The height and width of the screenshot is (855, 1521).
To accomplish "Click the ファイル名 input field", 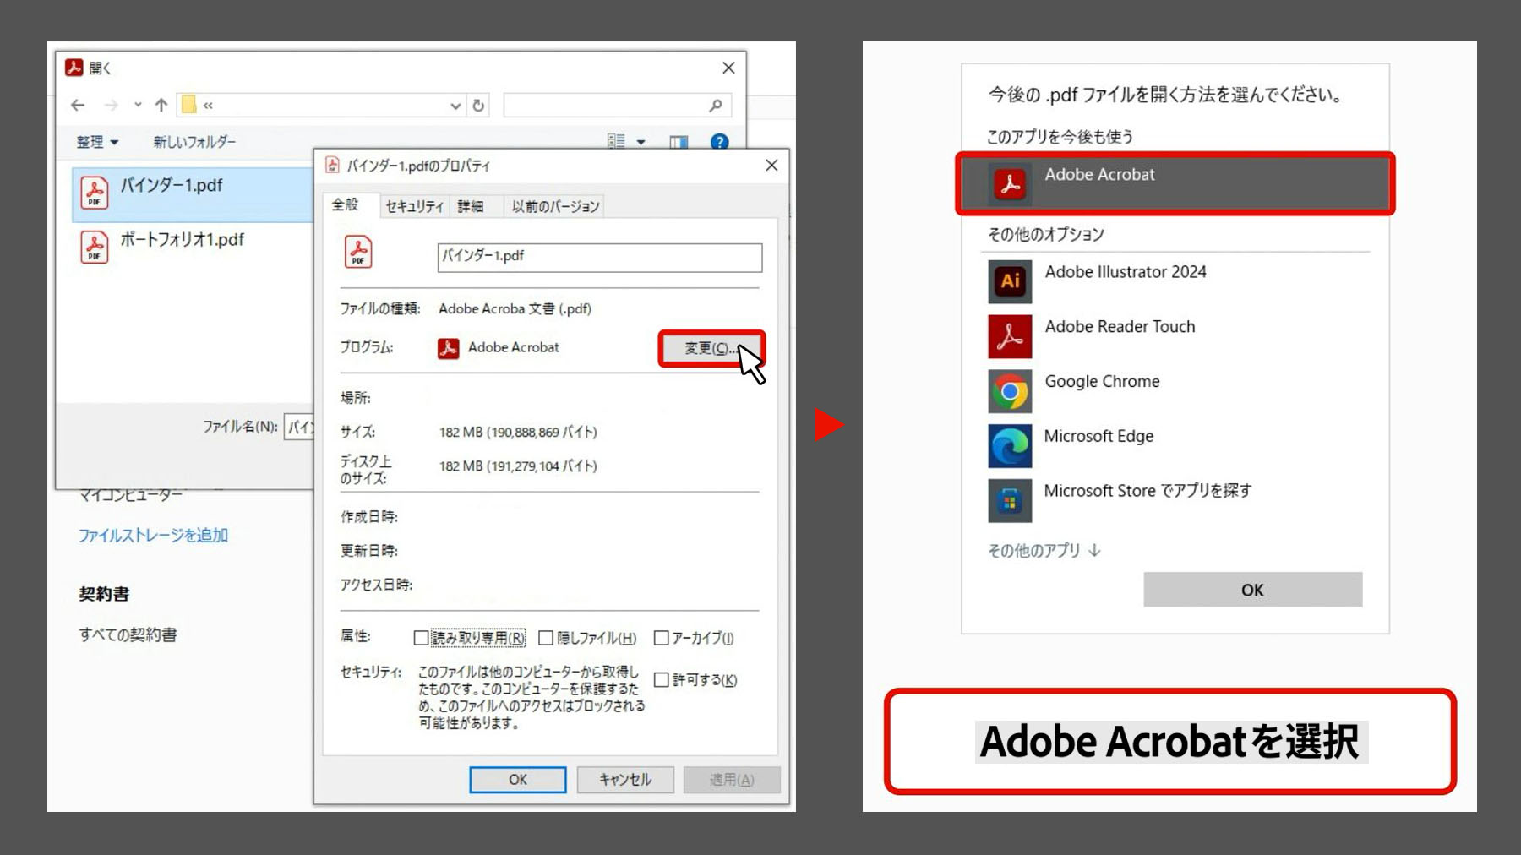I will 299,427.
